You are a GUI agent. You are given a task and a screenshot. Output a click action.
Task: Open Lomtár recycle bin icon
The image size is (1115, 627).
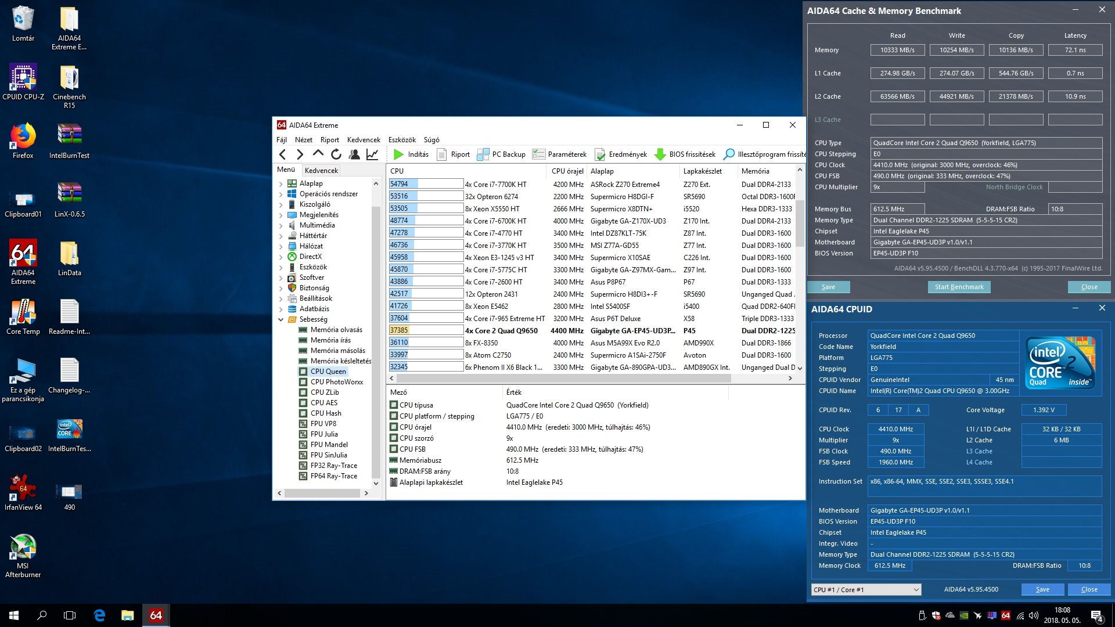coord(23,23)
